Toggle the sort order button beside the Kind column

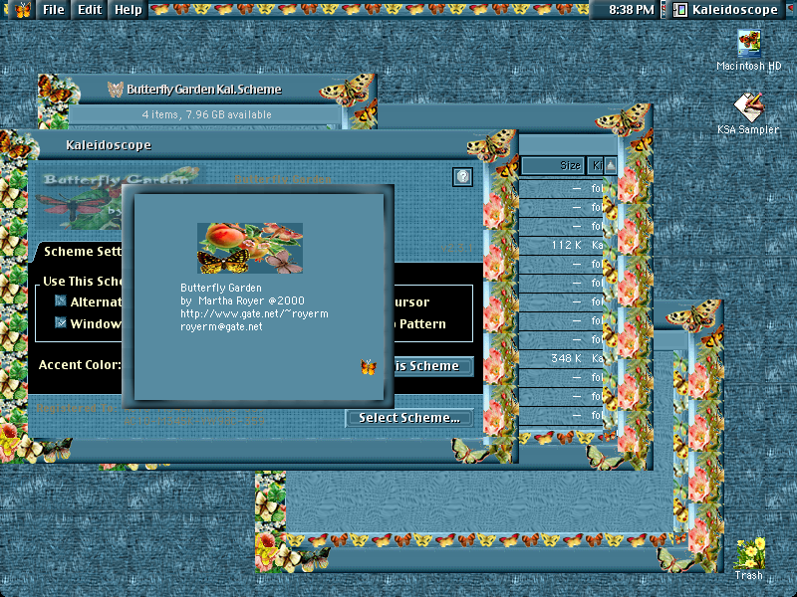[x=611, y=165]
